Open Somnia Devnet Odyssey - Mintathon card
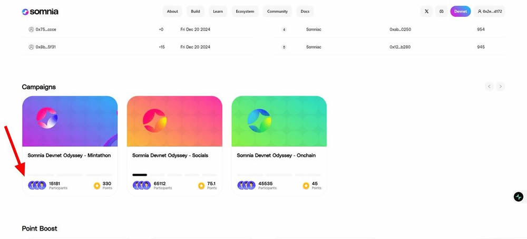 tap(70, 156)
